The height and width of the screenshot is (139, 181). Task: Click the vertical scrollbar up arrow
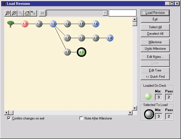pos(134,19)
